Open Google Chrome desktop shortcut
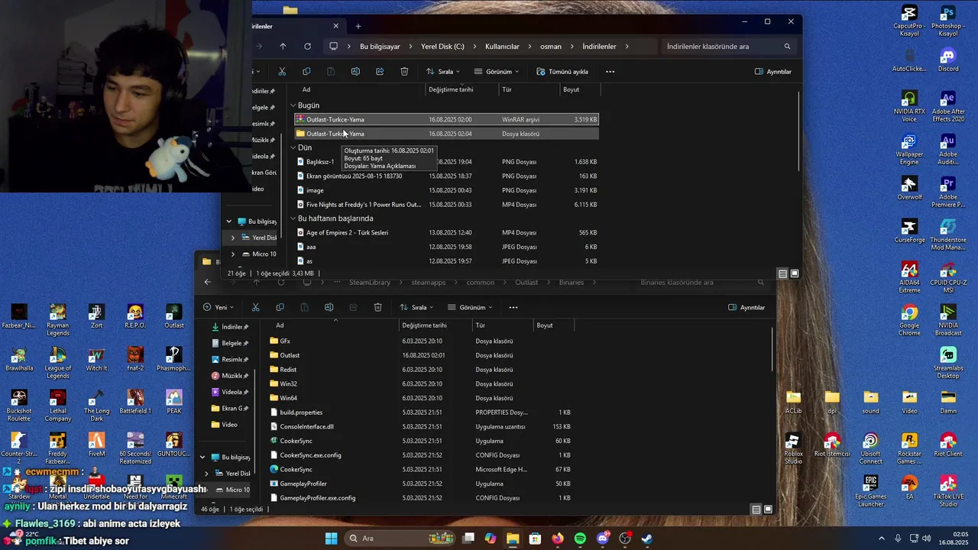The width and height of the screenshot is (978, 550). pos(908,319)
